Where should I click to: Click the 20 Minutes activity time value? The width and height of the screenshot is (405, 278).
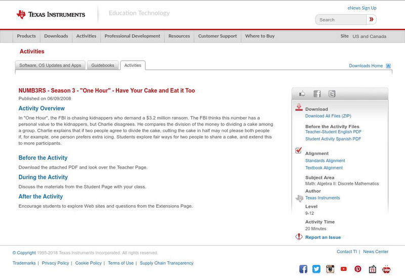(x=315, y=229)
